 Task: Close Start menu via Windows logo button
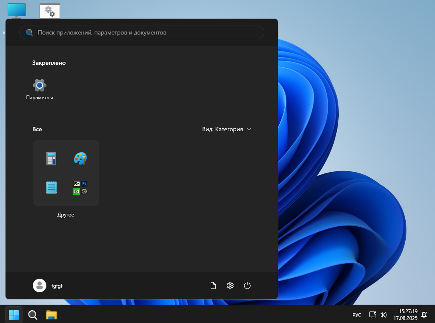pyautogui.click(x=14, y=315)
